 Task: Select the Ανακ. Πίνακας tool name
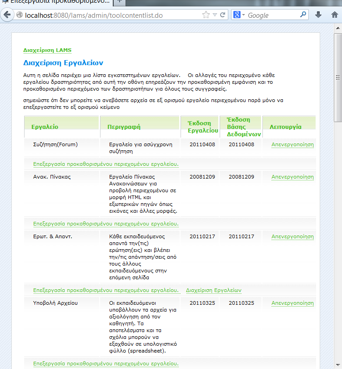tap(52, 177)
